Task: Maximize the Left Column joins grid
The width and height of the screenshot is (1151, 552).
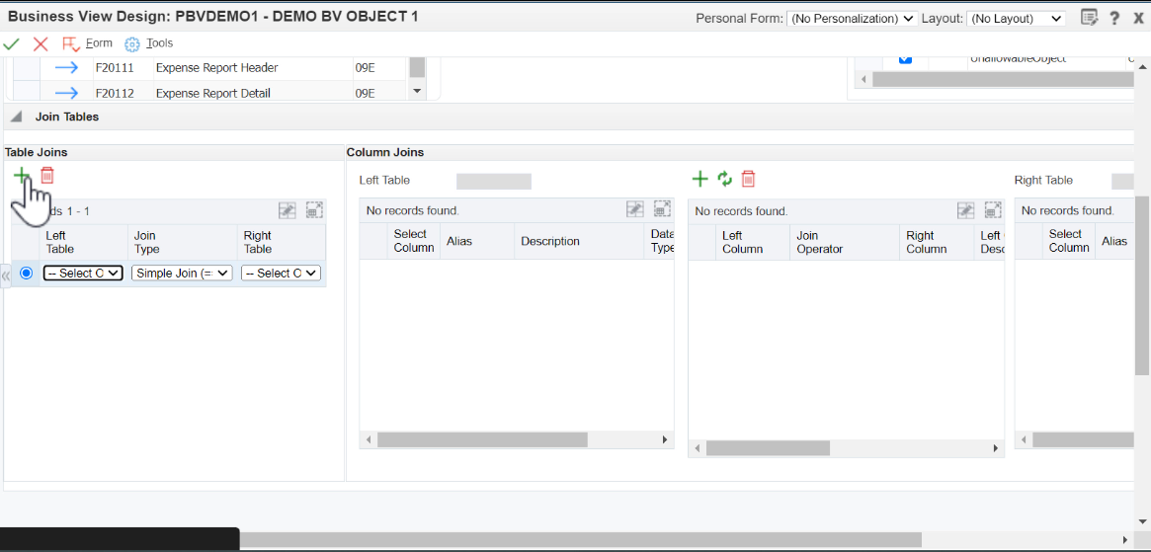Action: 993,210
